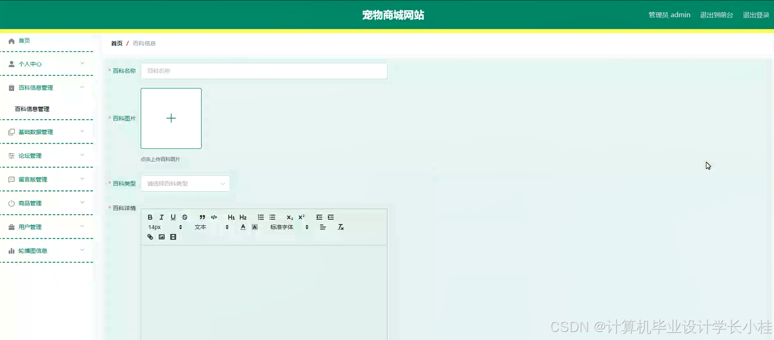Click the 百科信息 breadcrumb text
Viewport: 774px width, 340px height.
[x=144, y=44]
